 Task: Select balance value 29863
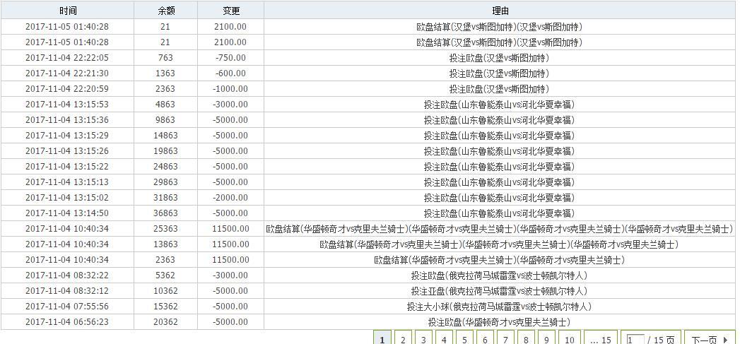[x=165, y=182]
